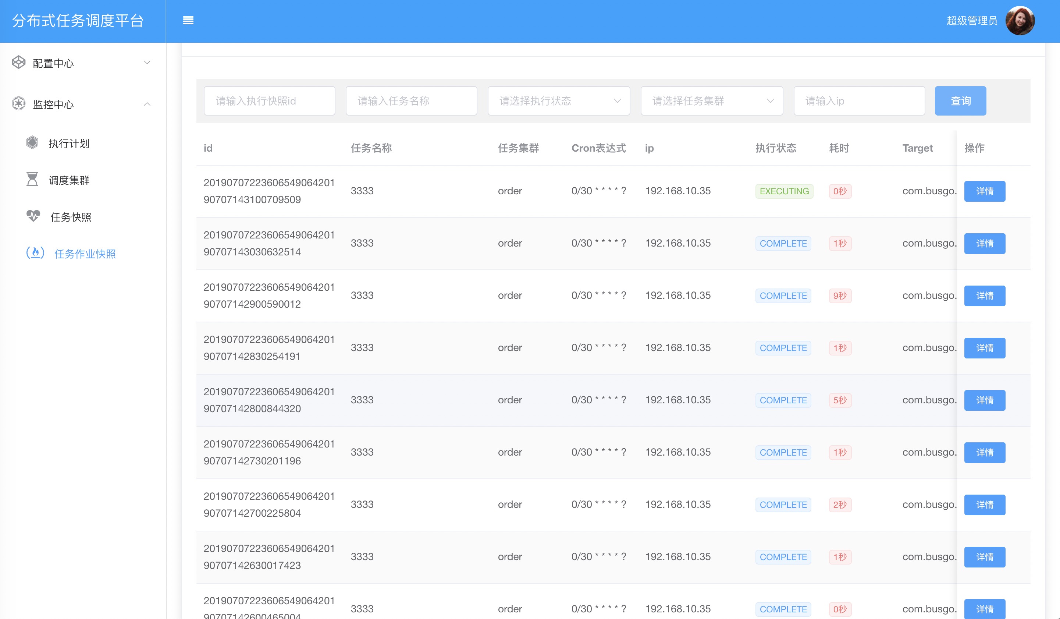Click the 配置中心 cube icon
This screenshot has height=619, width=1060.
[18, 62]
